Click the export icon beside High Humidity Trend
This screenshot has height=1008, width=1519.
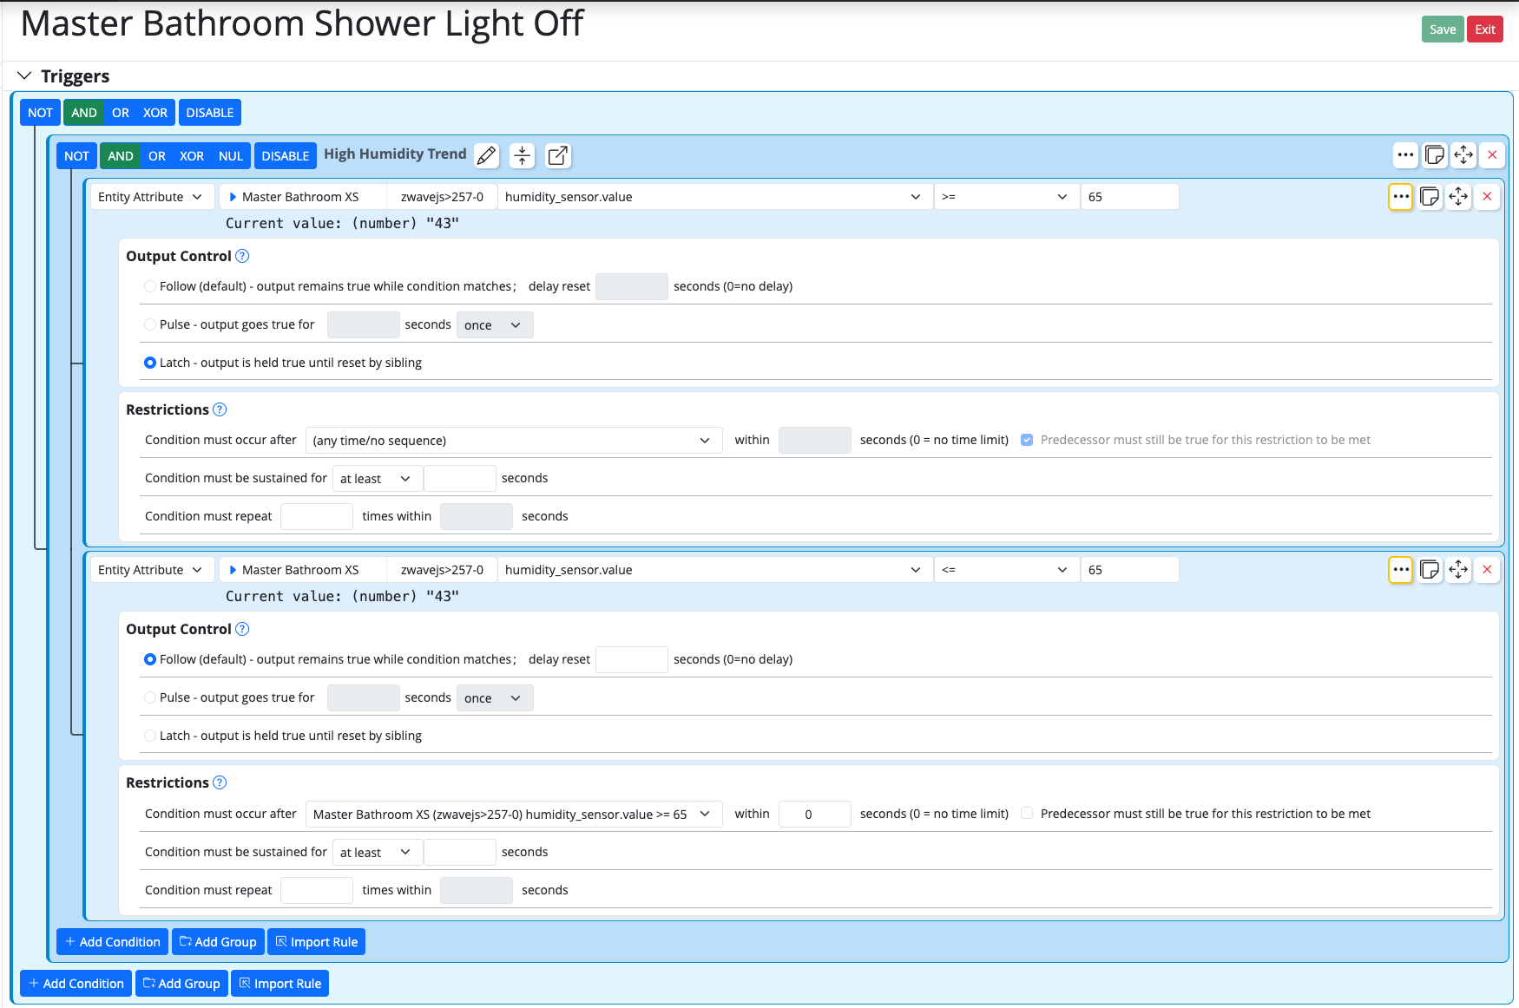click(557, 156)
